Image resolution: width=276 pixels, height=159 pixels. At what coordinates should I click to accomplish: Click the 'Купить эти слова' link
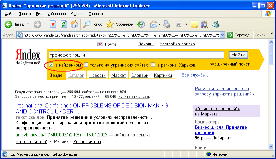point(134,96)
